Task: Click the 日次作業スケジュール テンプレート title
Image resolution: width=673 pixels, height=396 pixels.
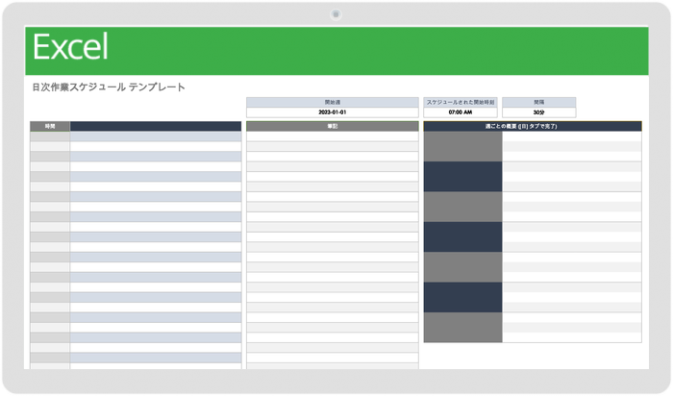Action: (109, 87)
